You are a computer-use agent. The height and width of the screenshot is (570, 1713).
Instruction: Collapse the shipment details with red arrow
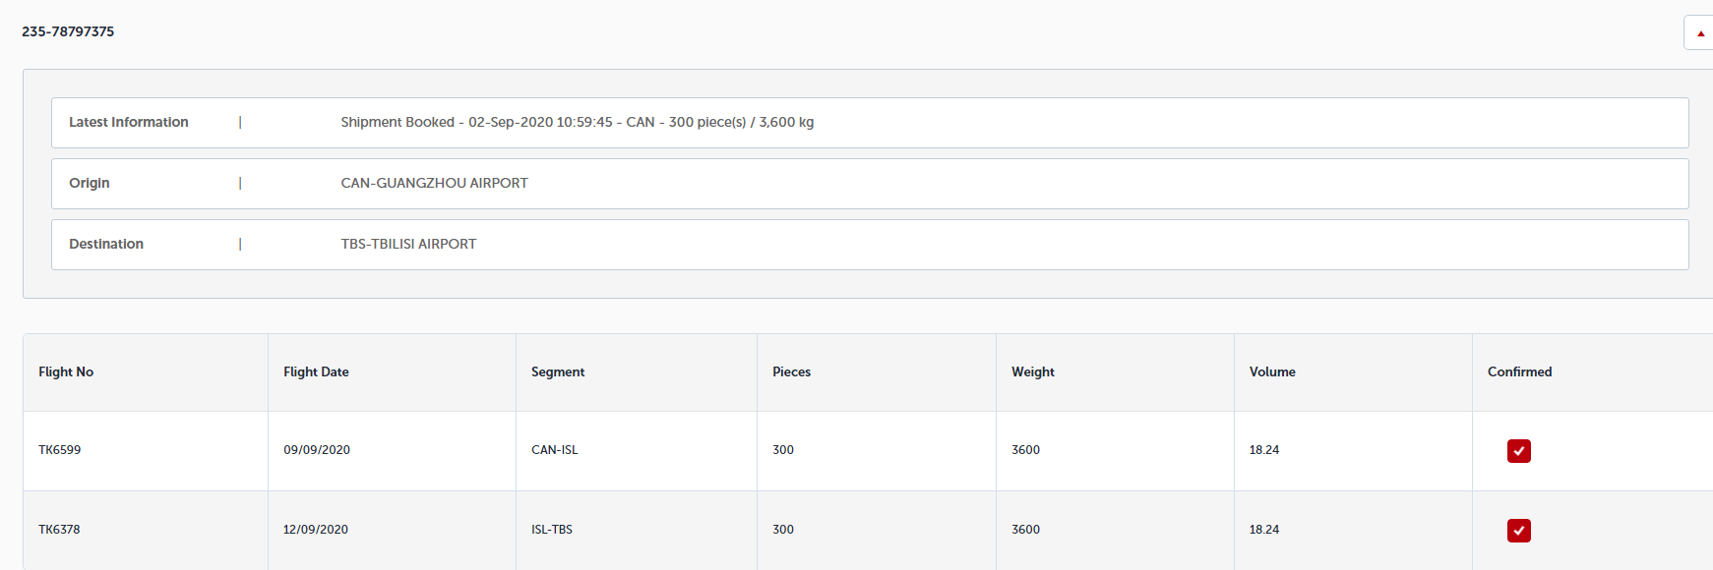pos(1699,33)
